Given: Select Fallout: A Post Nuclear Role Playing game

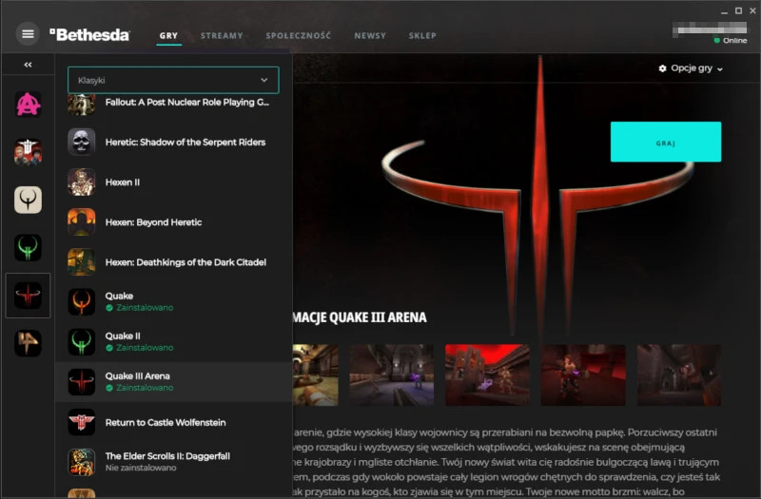Looking at the screenshot, I should click(x=186, y=103).
